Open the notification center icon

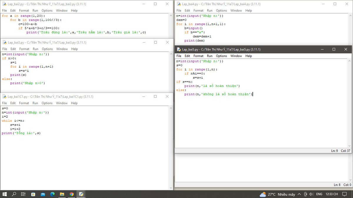345,194
